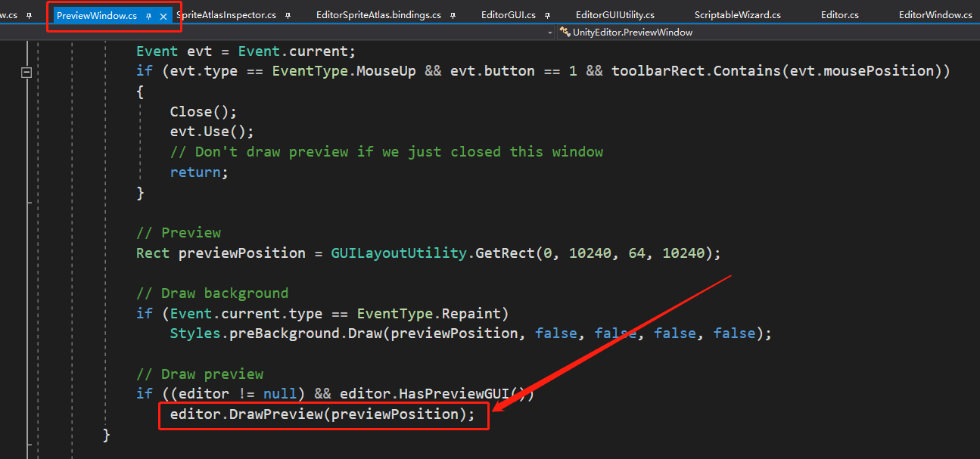Click 'EventType.Repaint' in the if condition
Image resolution: width=980 pixels, height=459 pixels.
coord(428,314)
